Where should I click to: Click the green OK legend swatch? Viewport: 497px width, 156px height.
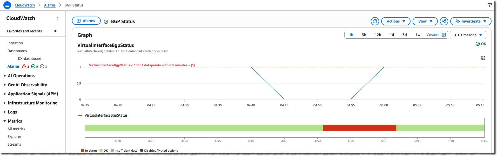(x=101, y=150)
